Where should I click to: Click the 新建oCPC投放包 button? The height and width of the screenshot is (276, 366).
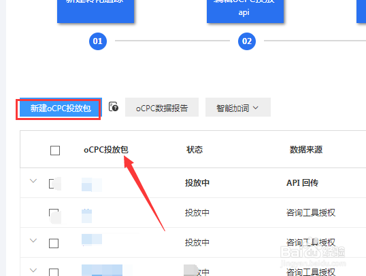point(61,108)
